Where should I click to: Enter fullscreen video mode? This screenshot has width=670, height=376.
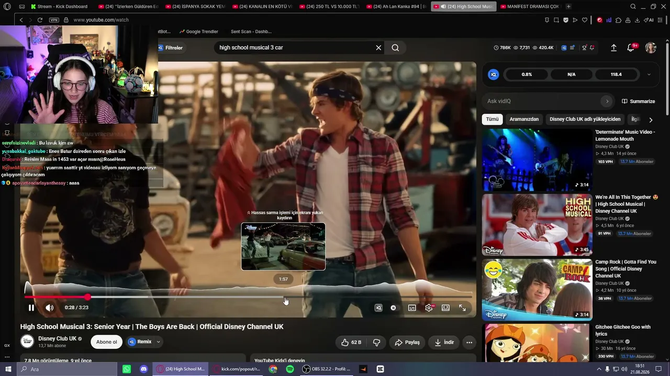(x=463, y=308)
